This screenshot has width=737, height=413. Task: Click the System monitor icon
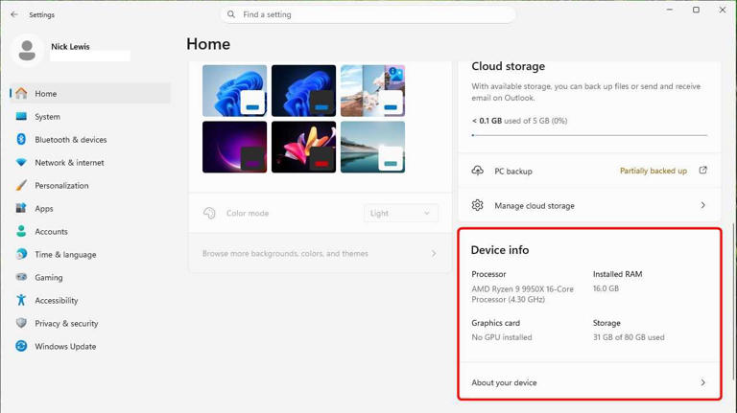(x=21, y=116)
